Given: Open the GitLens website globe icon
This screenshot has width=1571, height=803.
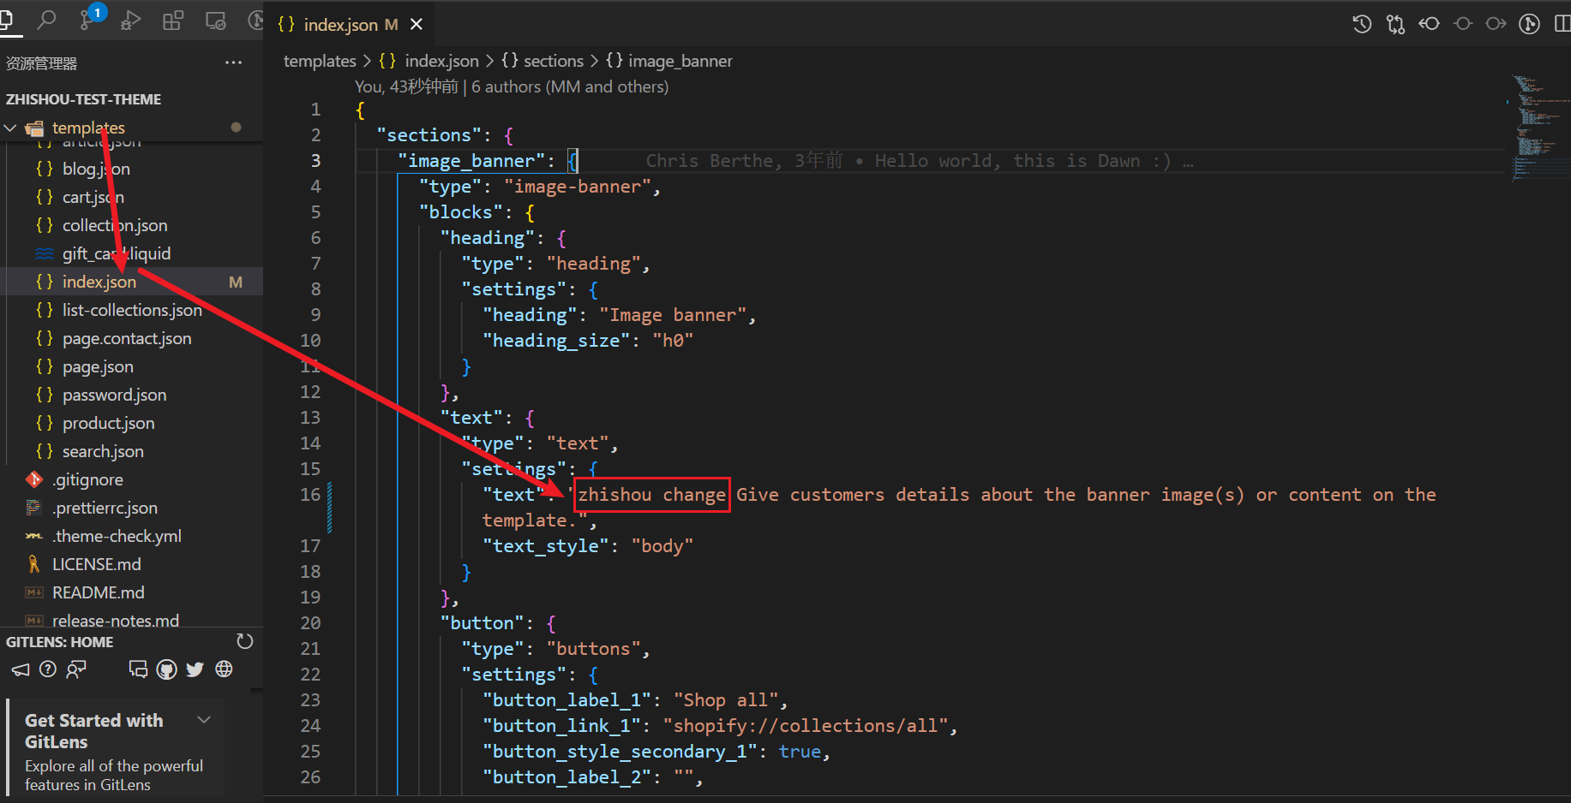Looking at the screenshot, I should [x=224, y=669].
